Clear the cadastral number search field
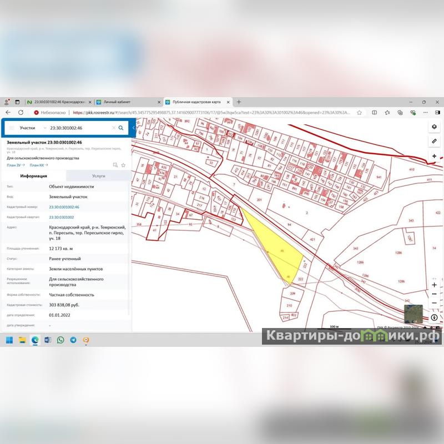Image resolution: width=444 pixels, height=444 pixels. point(114,128)
